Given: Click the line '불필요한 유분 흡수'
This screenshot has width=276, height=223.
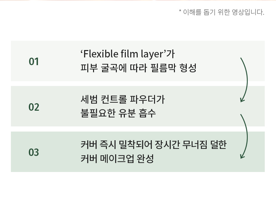Looking at the screenshot, I should (118, 113).
